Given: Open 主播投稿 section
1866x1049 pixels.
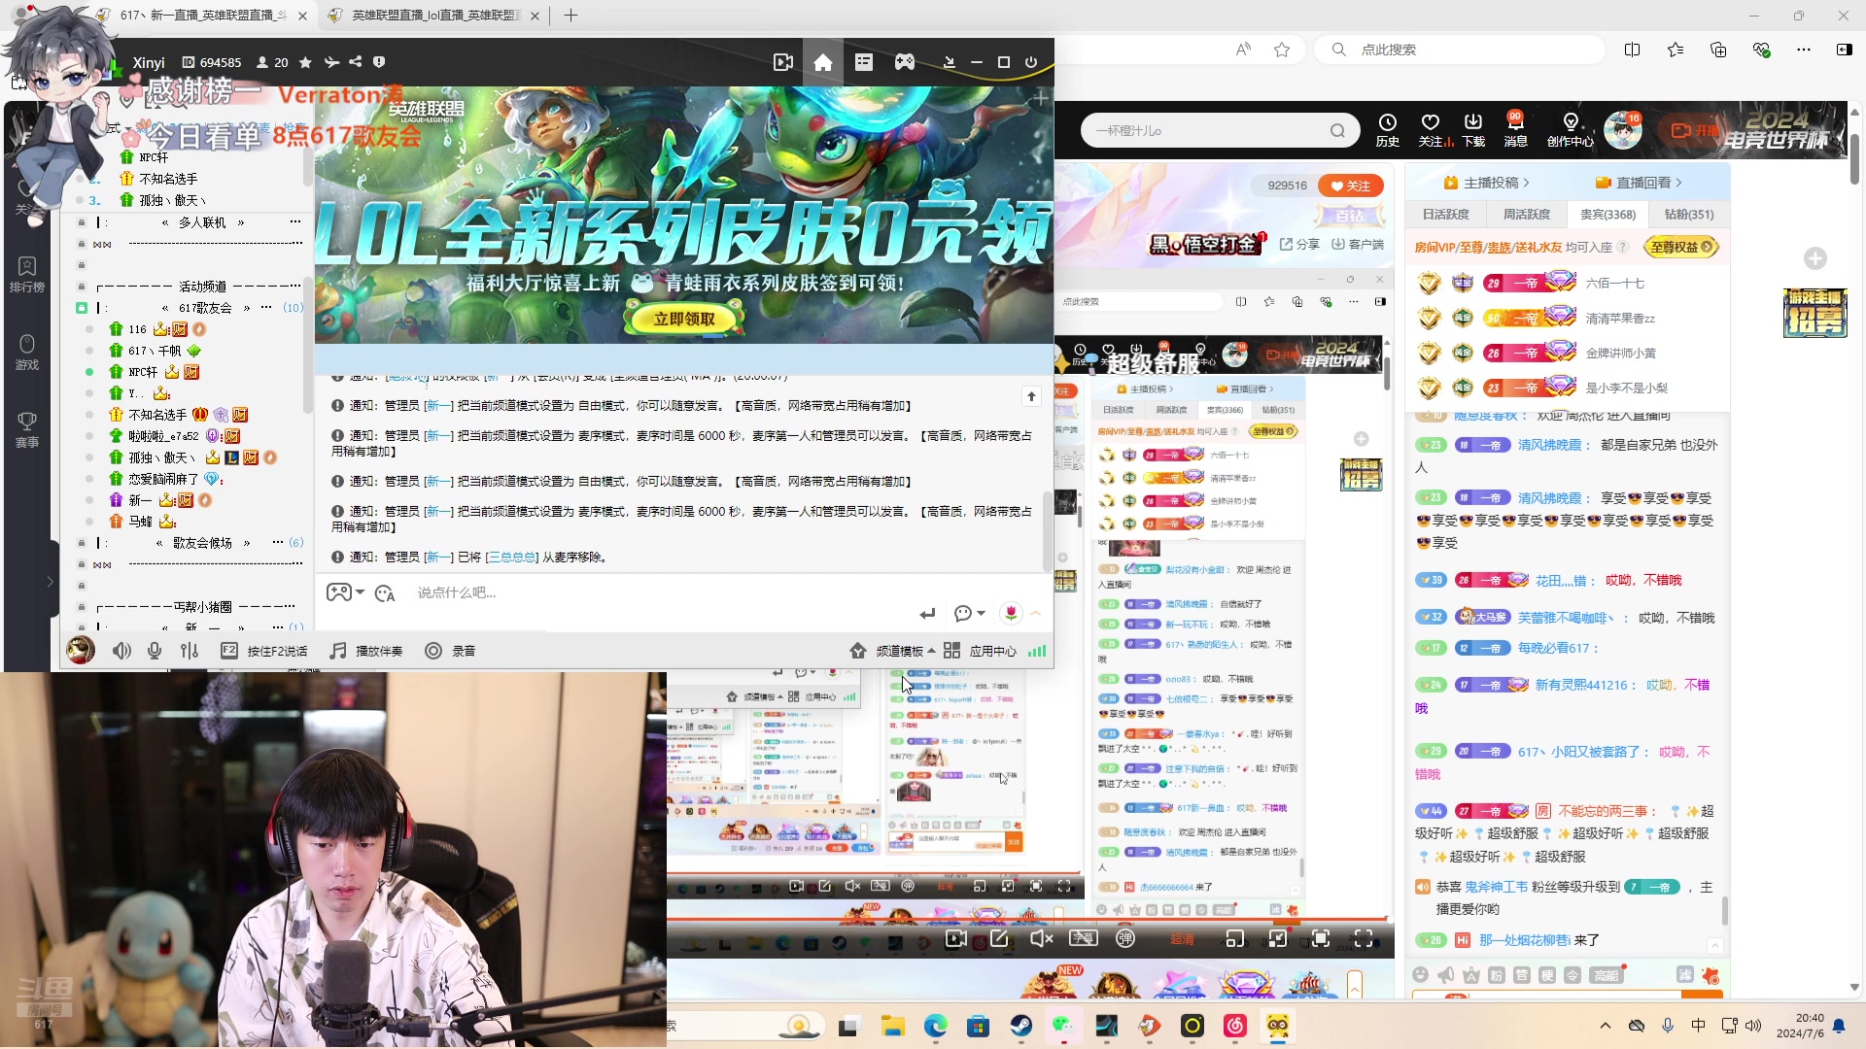Looking at the screenshot, I should tap(1486, 183).
